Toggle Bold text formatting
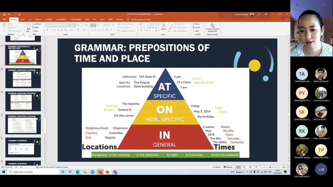Viewport: 333px width, 187px height. [x=47, y=30]
